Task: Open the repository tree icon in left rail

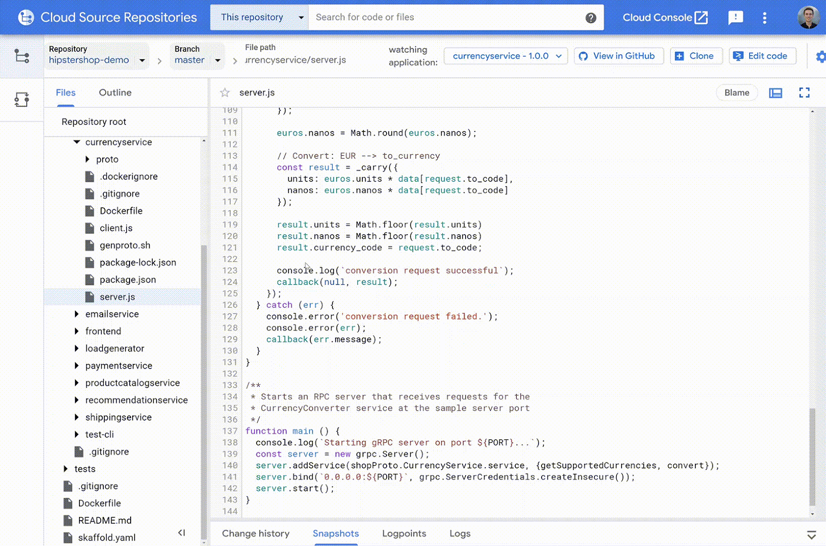Action: point(22,56)
